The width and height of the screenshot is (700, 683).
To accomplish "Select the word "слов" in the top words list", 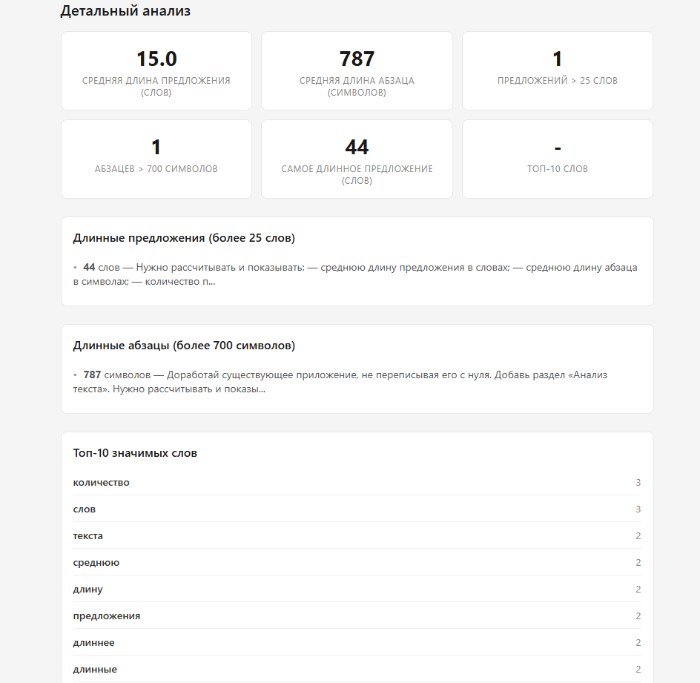I will tap(85, 509).
